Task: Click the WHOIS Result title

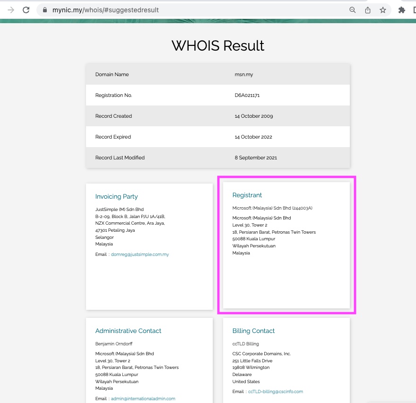Action: pos(217,46)
